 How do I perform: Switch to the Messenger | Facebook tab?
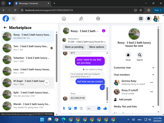(x=32, y=3)
